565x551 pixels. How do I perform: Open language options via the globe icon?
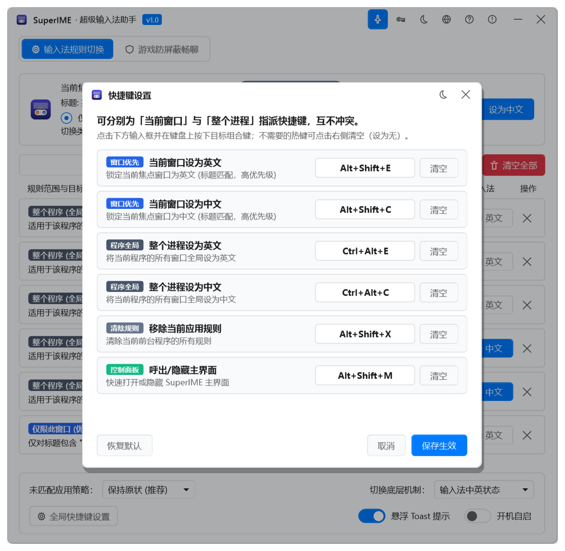click(446, 19)
